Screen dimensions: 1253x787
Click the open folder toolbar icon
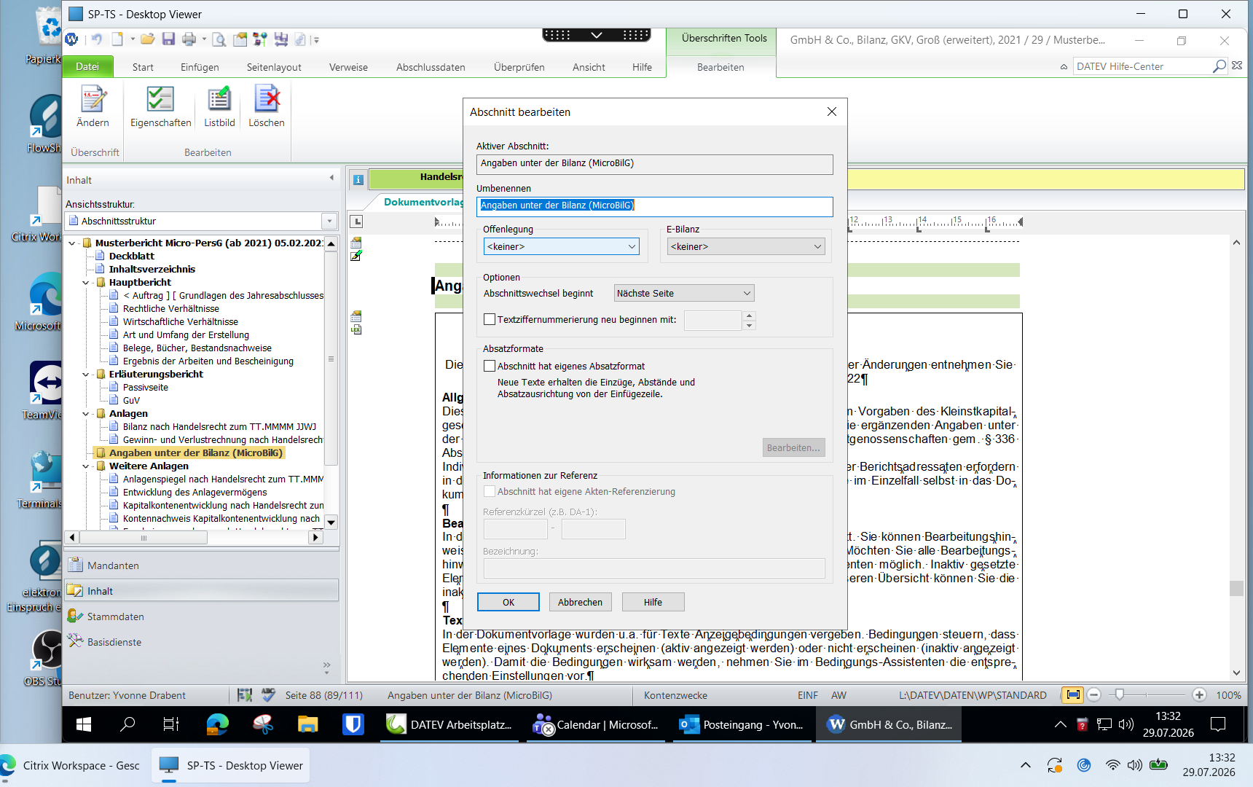[x=147, y=39]
